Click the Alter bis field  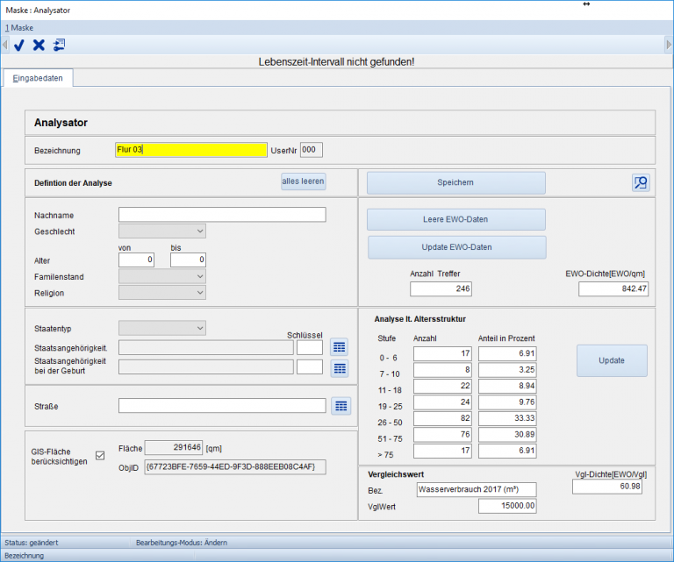[188, 260]
